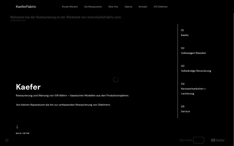This screenshot has height=146, width=234.
Task: Open the Kontakt page
Action: pyautogui.click(x=143, y=7)
